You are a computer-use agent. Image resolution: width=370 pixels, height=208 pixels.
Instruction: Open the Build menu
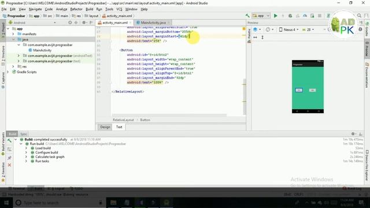tap(89, 9)
